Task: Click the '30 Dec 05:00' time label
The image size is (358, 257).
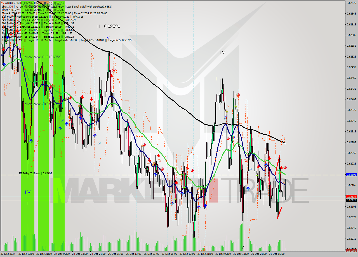Action: click(x=223, y=254)
